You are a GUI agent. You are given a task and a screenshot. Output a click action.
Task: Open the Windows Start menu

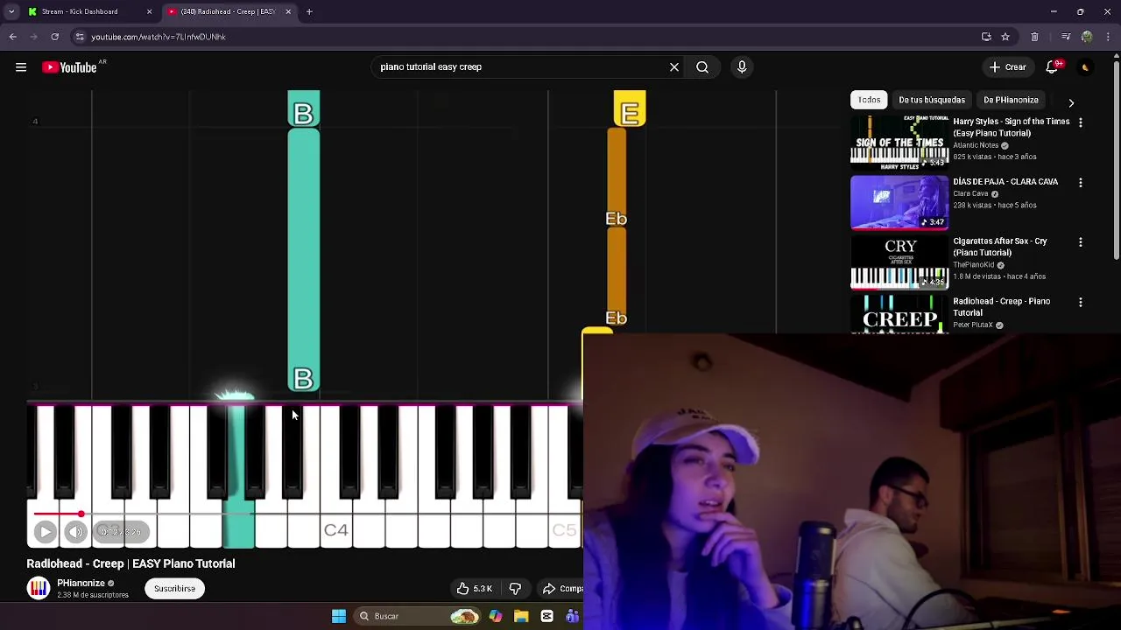tap(339, 616)
